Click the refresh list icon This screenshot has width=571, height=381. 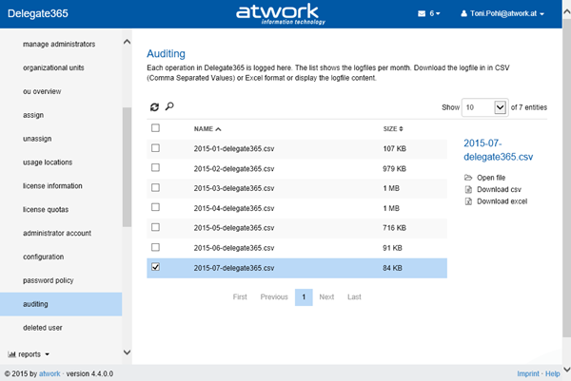[x=154, y=106]
